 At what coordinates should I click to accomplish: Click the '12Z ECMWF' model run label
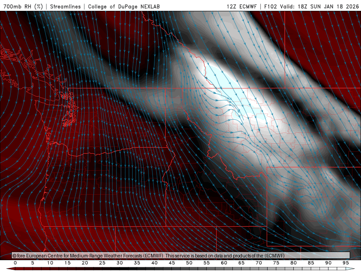pyautogui.click(x=241, y=6)
